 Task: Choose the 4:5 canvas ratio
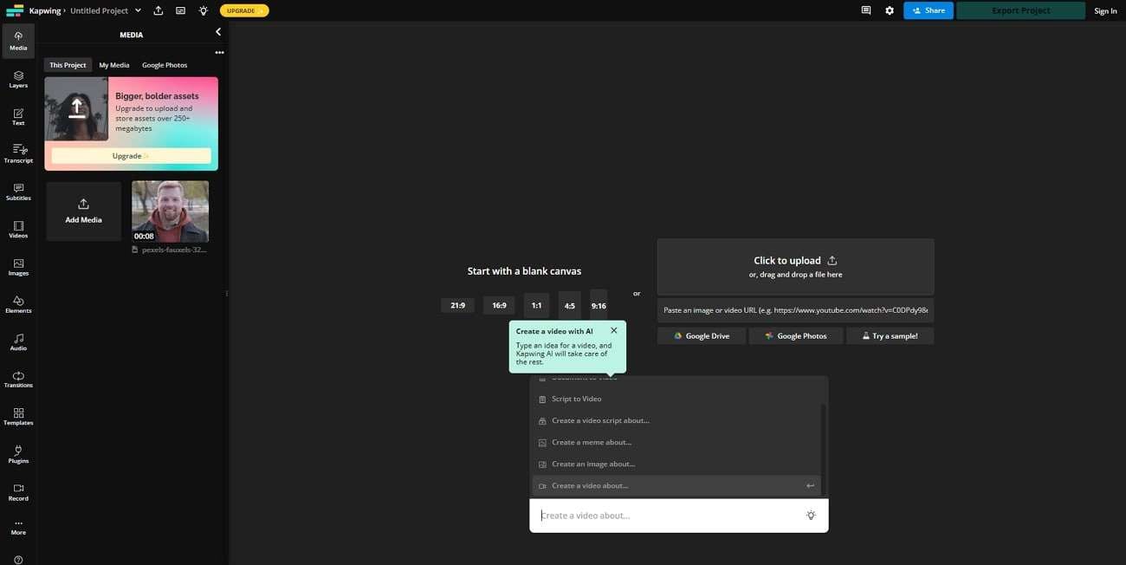coord(569,305)
